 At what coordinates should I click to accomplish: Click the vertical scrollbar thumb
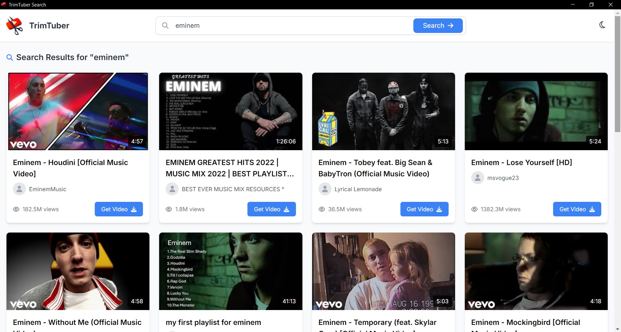tap(617, 74)
